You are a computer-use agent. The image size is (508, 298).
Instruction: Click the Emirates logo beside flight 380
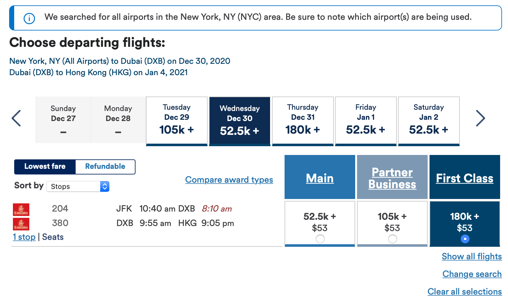click(x=21, y=224)
